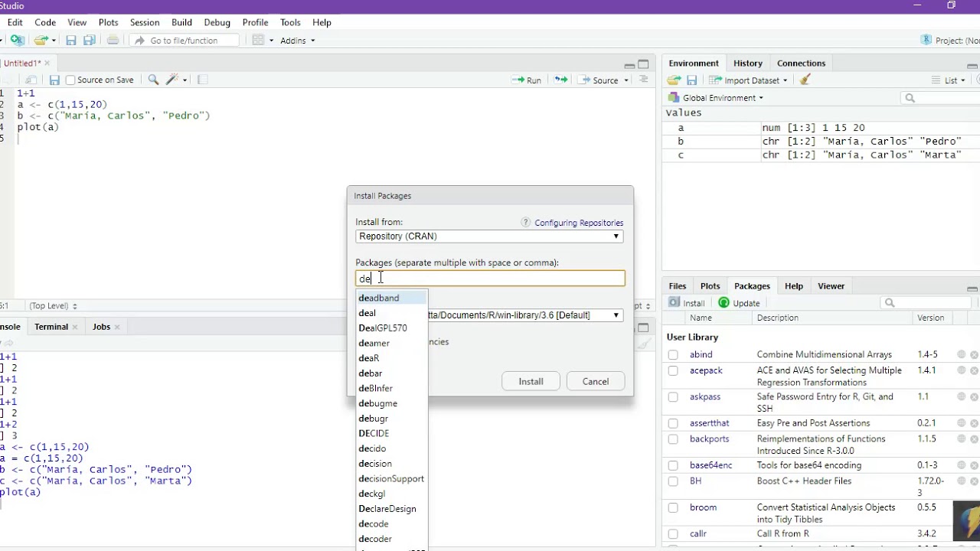Open the workspace panes layout icon
The height and width of the screenshot is (551, 980).
point(258,41)
